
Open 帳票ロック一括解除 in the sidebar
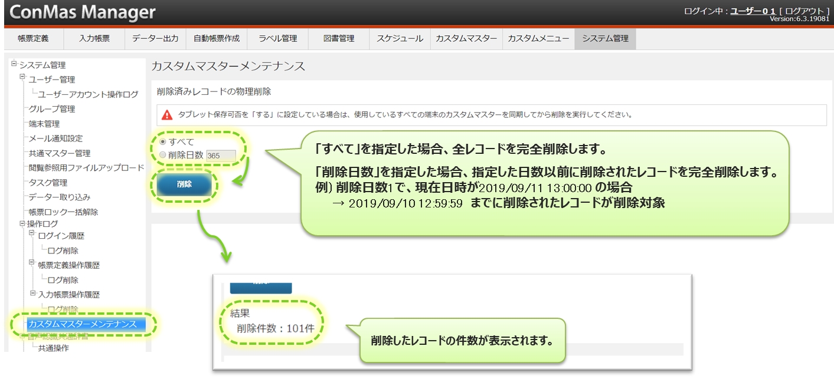(x=63, y=212)
